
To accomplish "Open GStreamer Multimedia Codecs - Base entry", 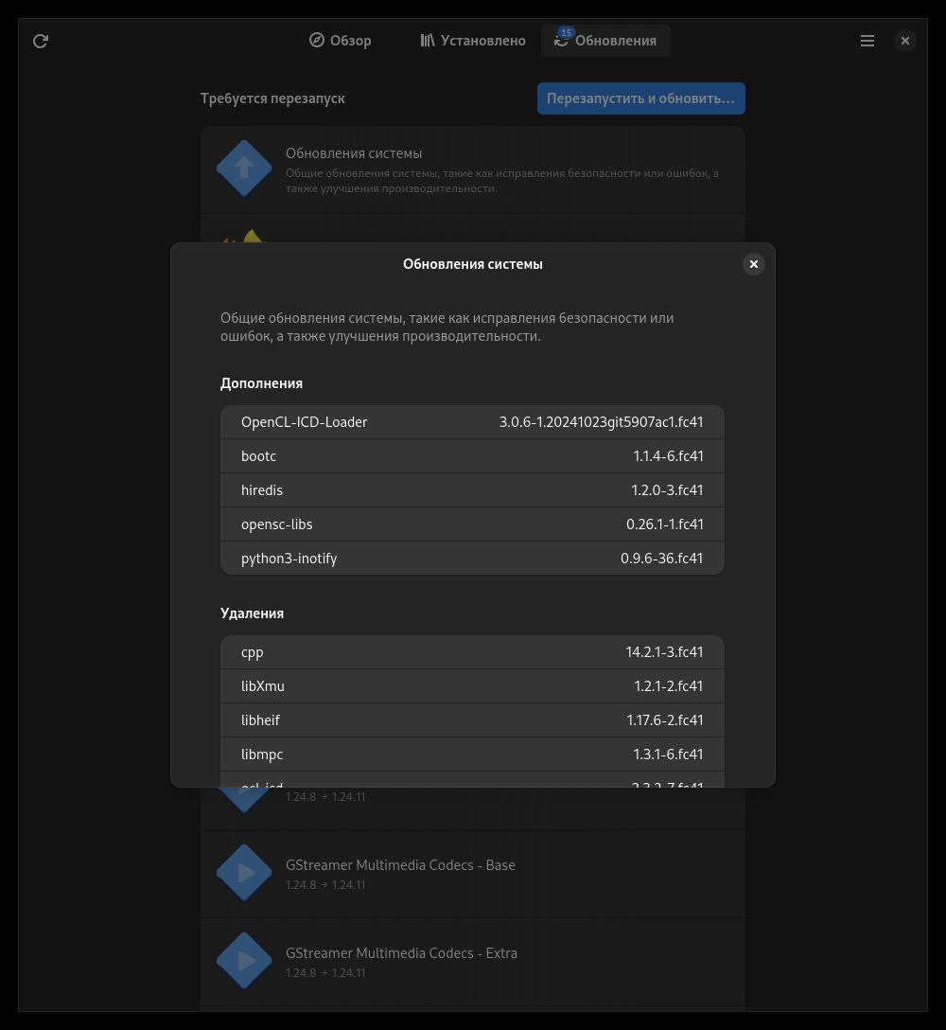I will 473,874.
